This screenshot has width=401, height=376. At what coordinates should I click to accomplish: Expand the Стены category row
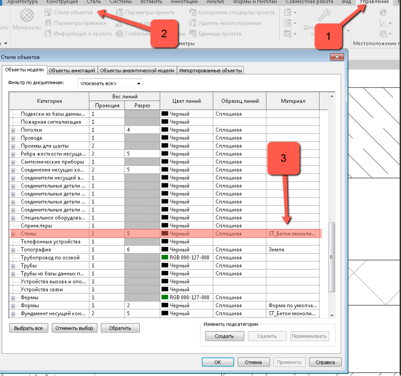[x=13, y=234]
